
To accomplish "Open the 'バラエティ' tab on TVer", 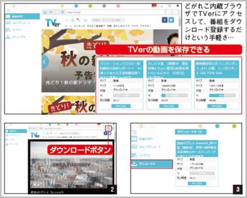I will (146, 26).
